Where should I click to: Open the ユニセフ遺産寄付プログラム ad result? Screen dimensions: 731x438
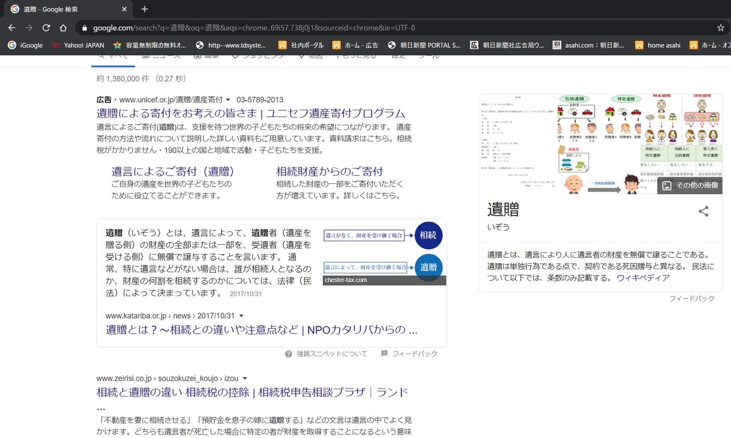251,113
